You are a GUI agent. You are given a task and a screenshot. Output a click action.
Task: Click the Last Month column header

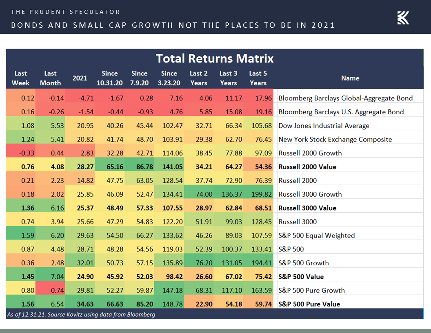click(50, 78)
